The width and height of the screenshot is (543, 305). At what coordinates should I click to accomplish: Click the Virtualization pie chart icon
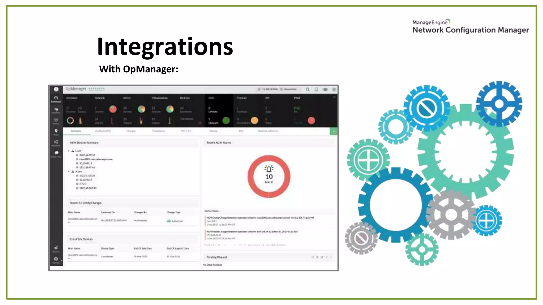170,109
